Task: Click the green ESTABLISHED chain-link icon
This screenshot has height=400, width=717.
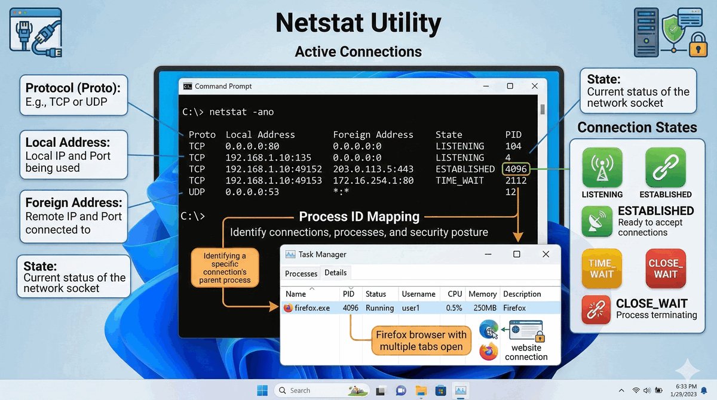Action: [x=665, y=168]
